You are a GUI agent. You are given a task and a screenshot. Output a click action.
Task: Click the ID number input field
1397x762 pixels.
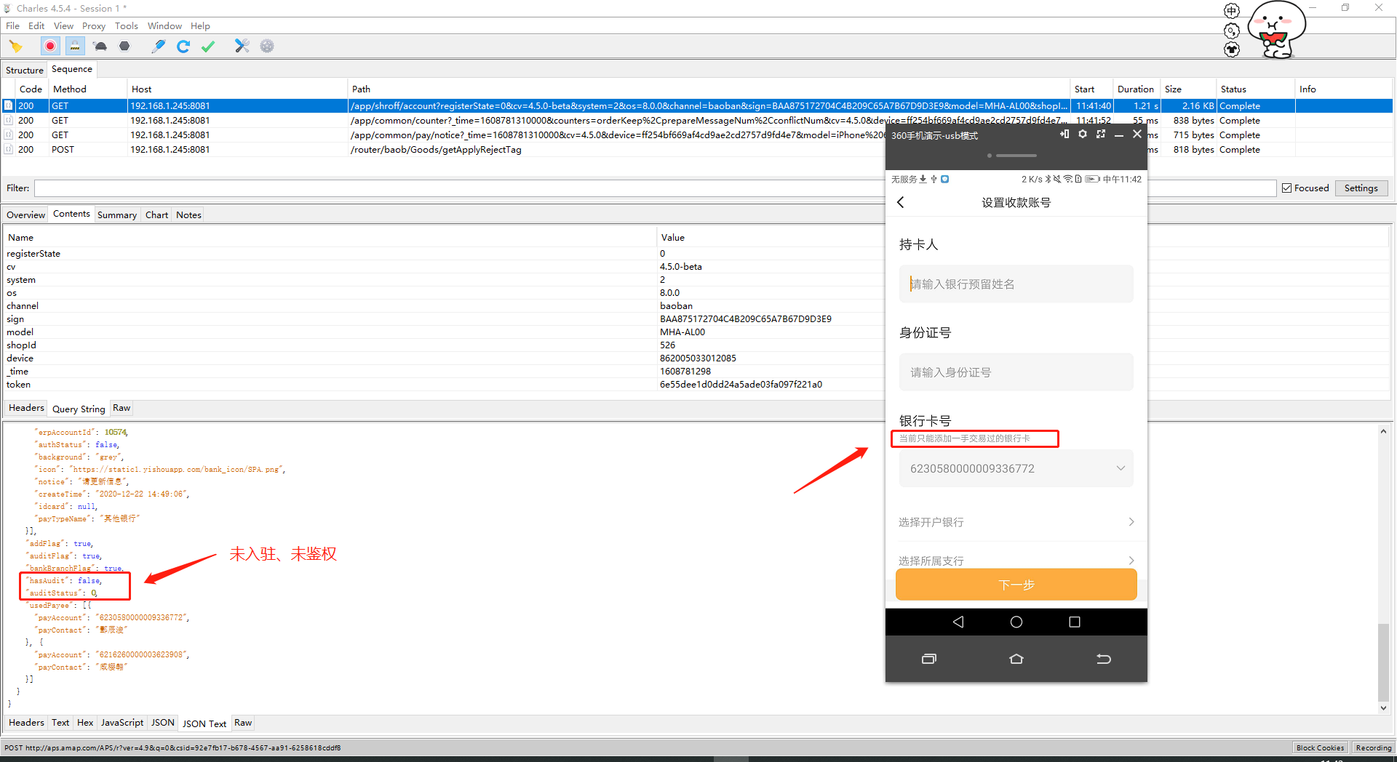[1016, 372]
